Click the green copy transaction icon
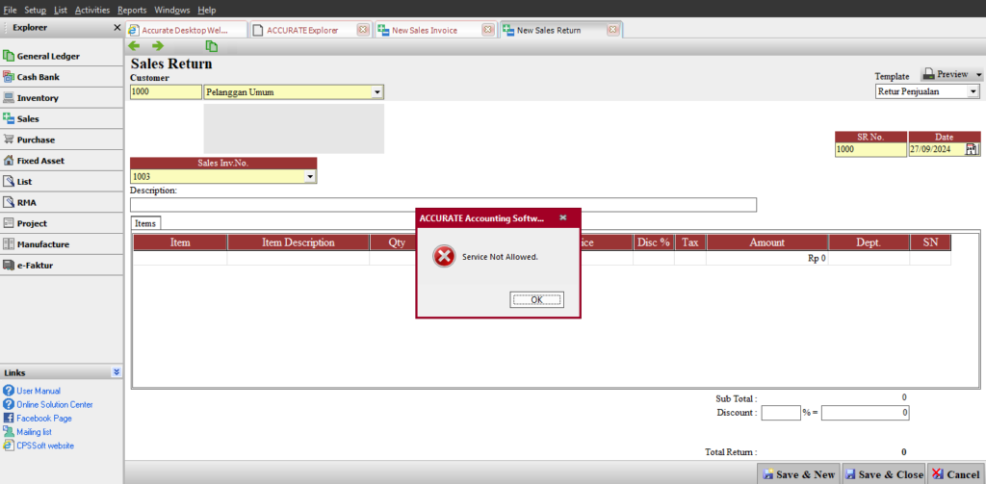The width and height of the screenshot is (986, 484). (212, 46)
